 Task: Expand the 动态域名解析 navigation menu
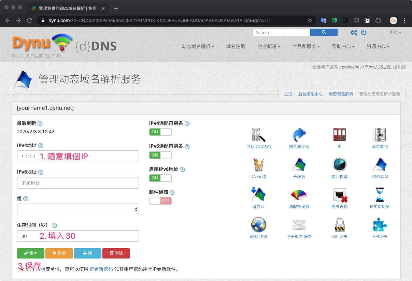pyautogui.click(x=198, y=46)
